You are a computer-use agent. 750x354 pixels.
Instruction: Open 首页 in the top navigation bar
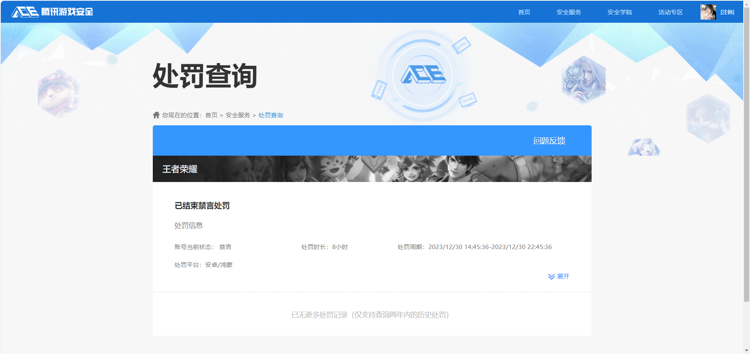click(524, 12)
